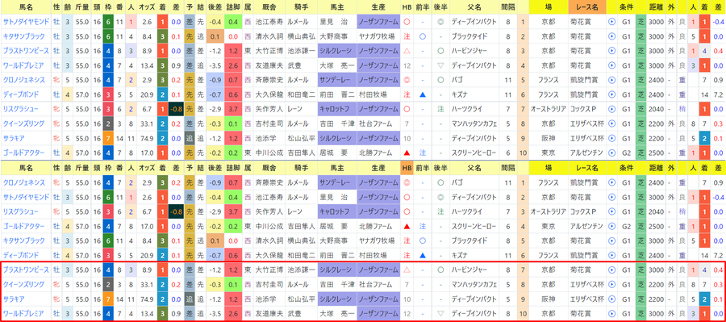The image size is (726, 322).
Task: Click play icon in upper table サトノダイヤモンド row
Action: click(x=611, y=22)
